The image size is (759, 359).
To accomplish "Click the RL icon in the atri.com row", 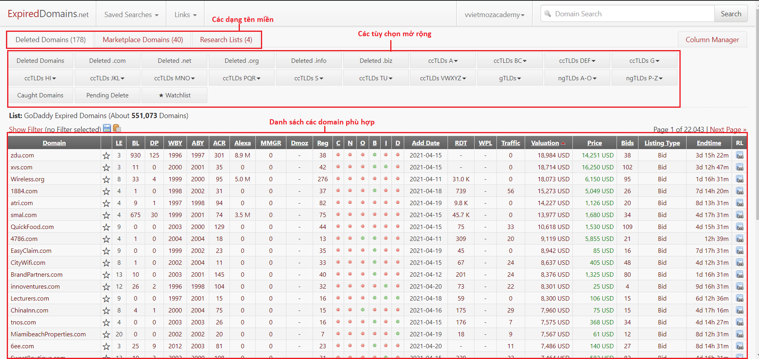I will (740, 203).
